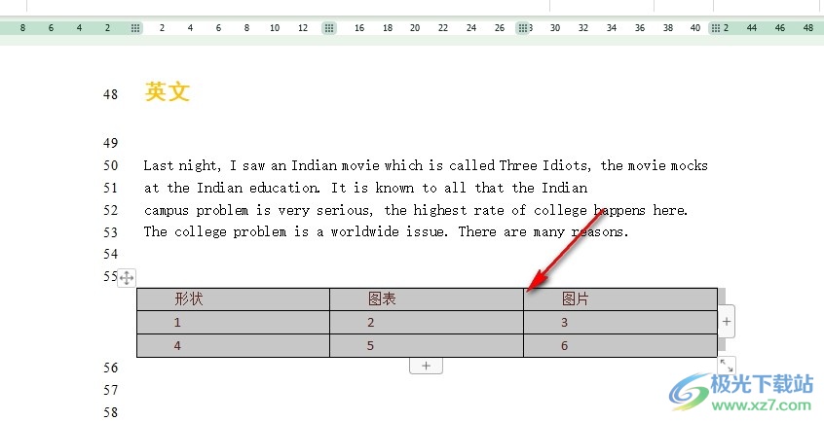The height and width of the screenshot is (421, 824).
Task: Click the ruler mark 20
Action: pos(415,28)
